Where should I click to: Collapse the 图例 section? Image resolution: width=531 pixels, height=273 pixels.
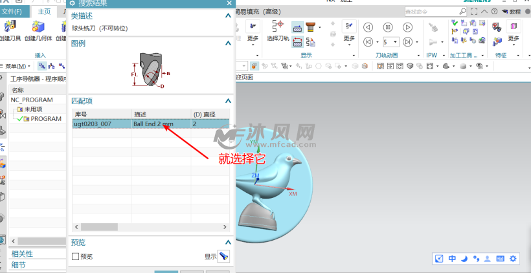point(228,43)
